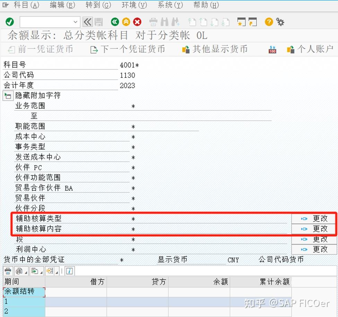Cancel with the red X icon
The image size is (338, 317).
tap(137, 22)
